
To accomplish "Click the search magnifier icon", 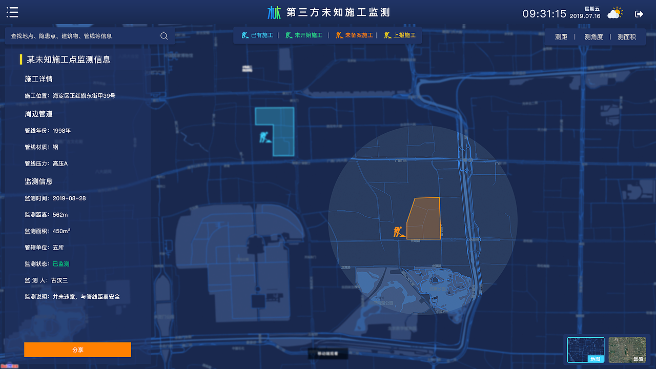I will [164, 36].
